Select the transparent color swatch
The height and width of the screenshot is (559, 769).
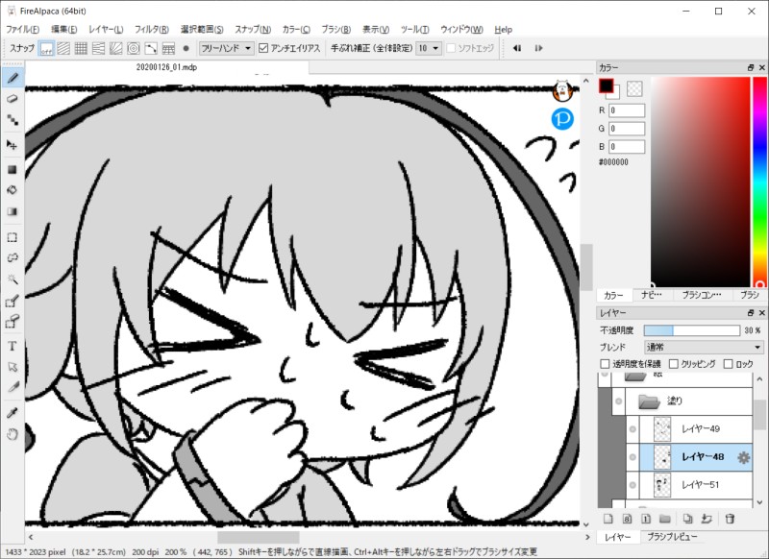click(x=634, y=88)
